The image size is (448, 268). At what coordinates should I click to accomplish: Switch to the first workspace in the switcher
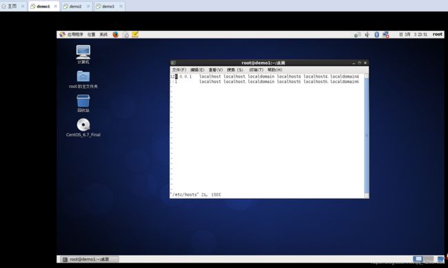(418, 259)
